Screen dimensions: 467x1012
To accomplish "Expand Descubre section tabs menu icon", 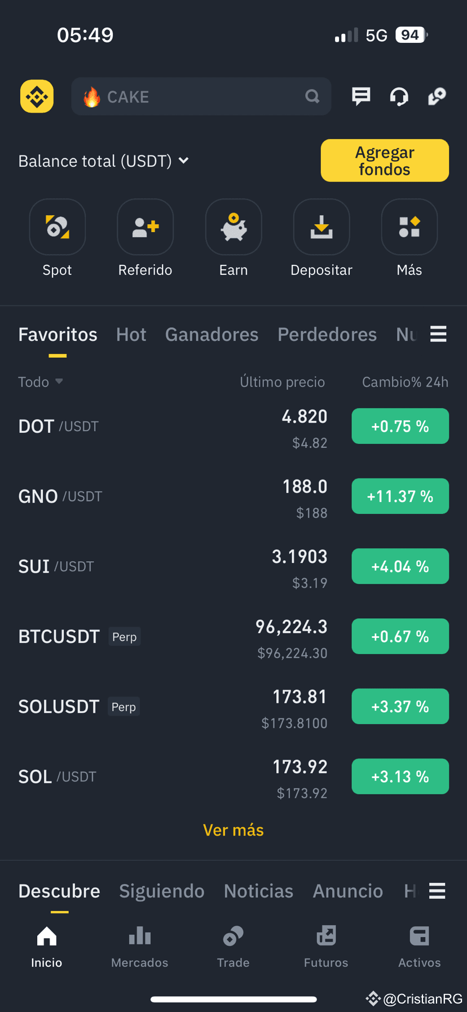I will pos(437,891).
